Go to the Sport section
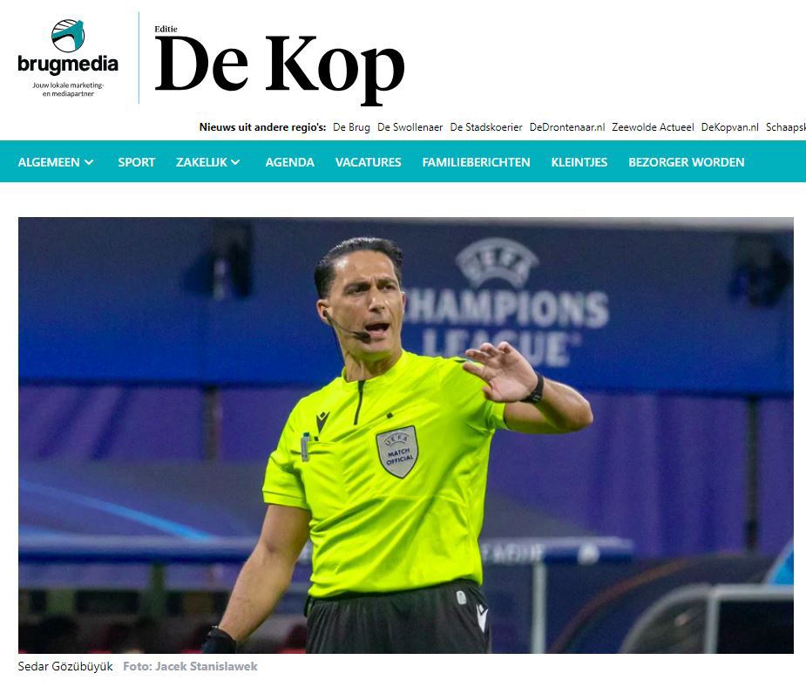 [136, 162]
